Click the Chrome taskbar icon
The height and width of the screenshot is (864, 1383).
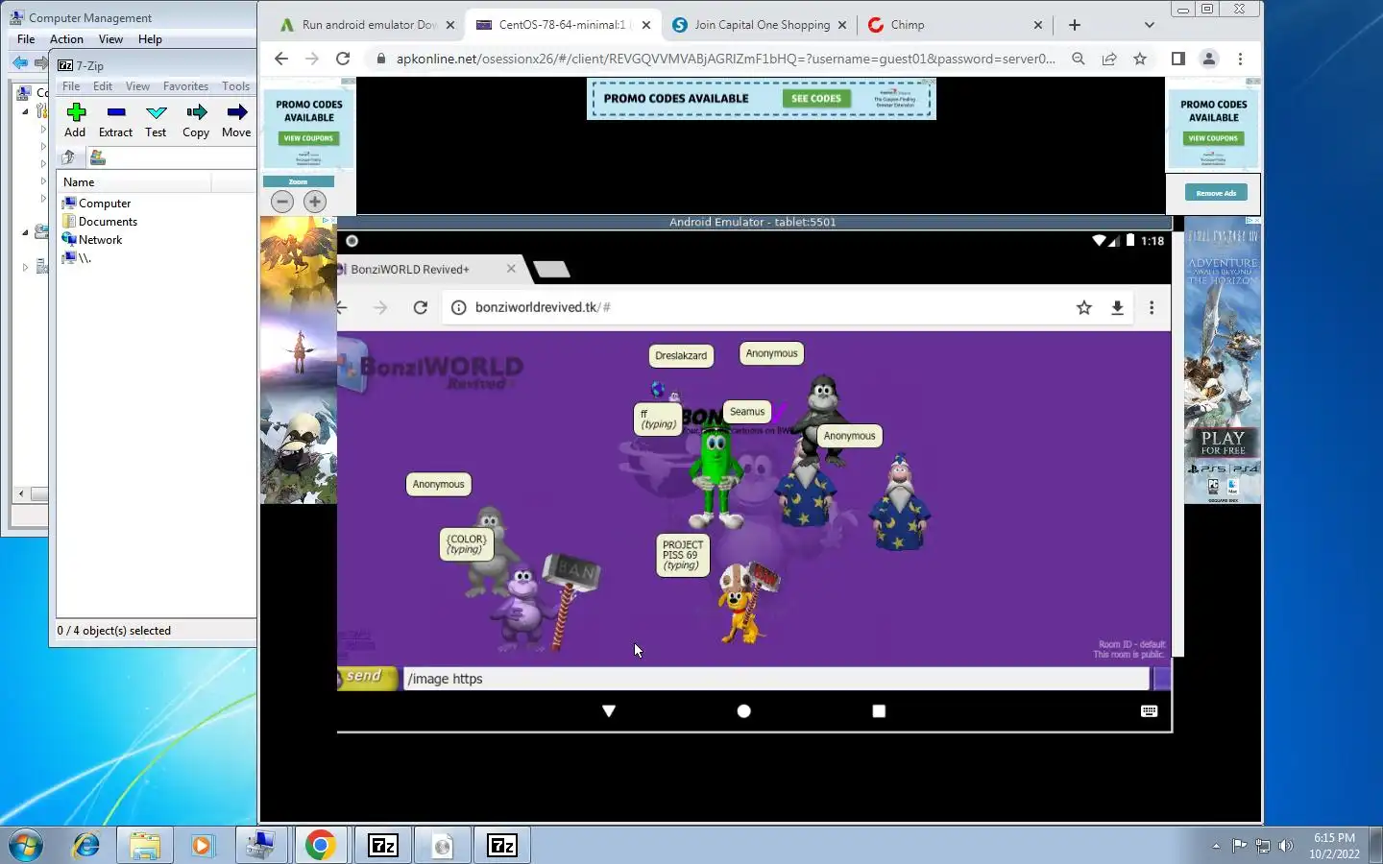click(x=320, y=846)
